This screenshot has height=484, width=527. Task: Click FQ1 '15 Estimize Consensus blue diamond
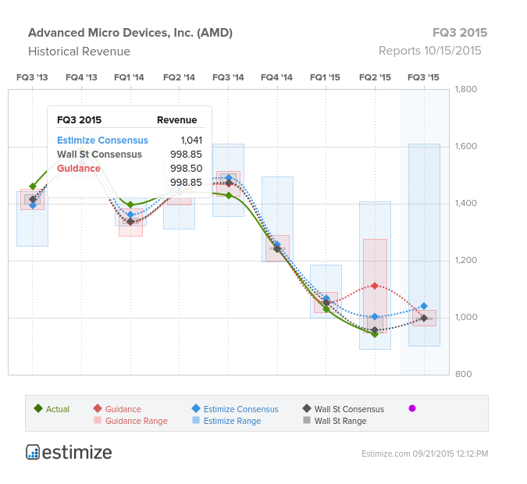[326, 298]
